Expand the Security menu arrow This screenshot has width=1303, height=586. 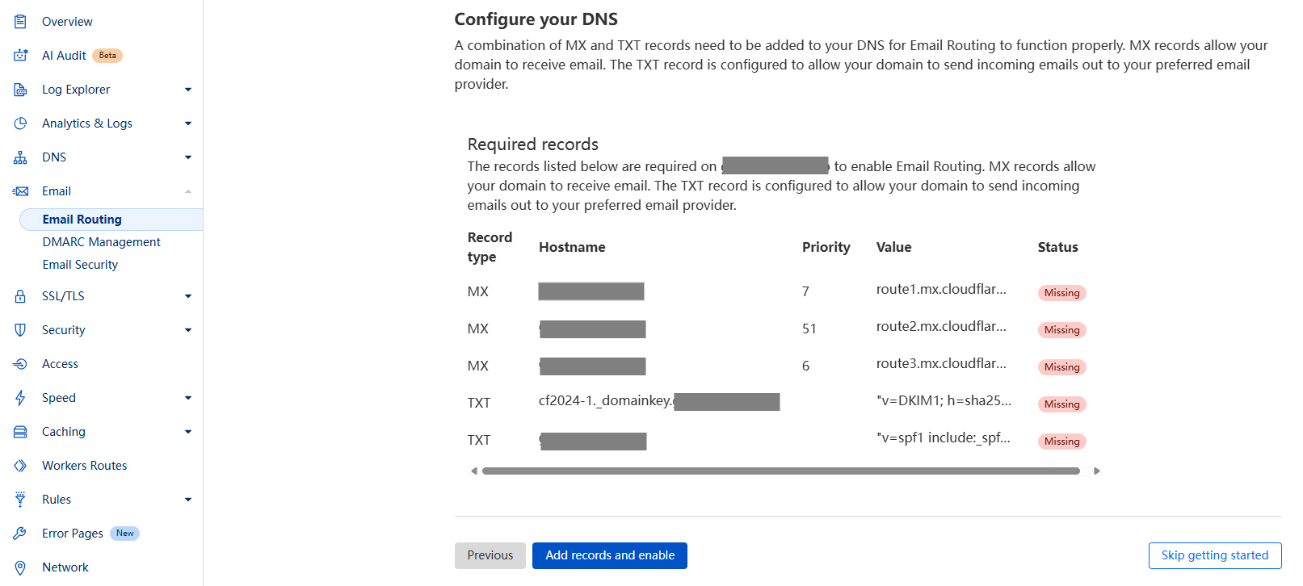tap(188, 330)
